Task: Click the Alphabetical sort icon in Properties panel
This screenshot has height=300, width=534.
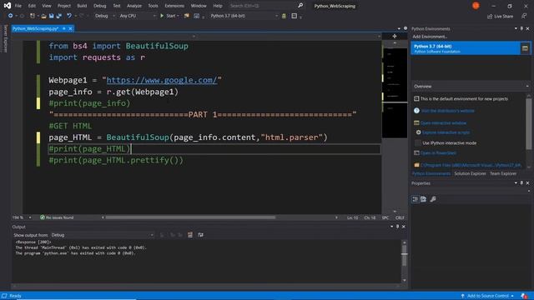Action: (423, 199)
